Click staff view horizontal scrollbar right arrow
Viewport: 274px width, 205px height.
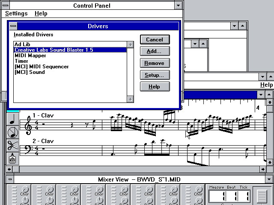[x=263, y=169]
